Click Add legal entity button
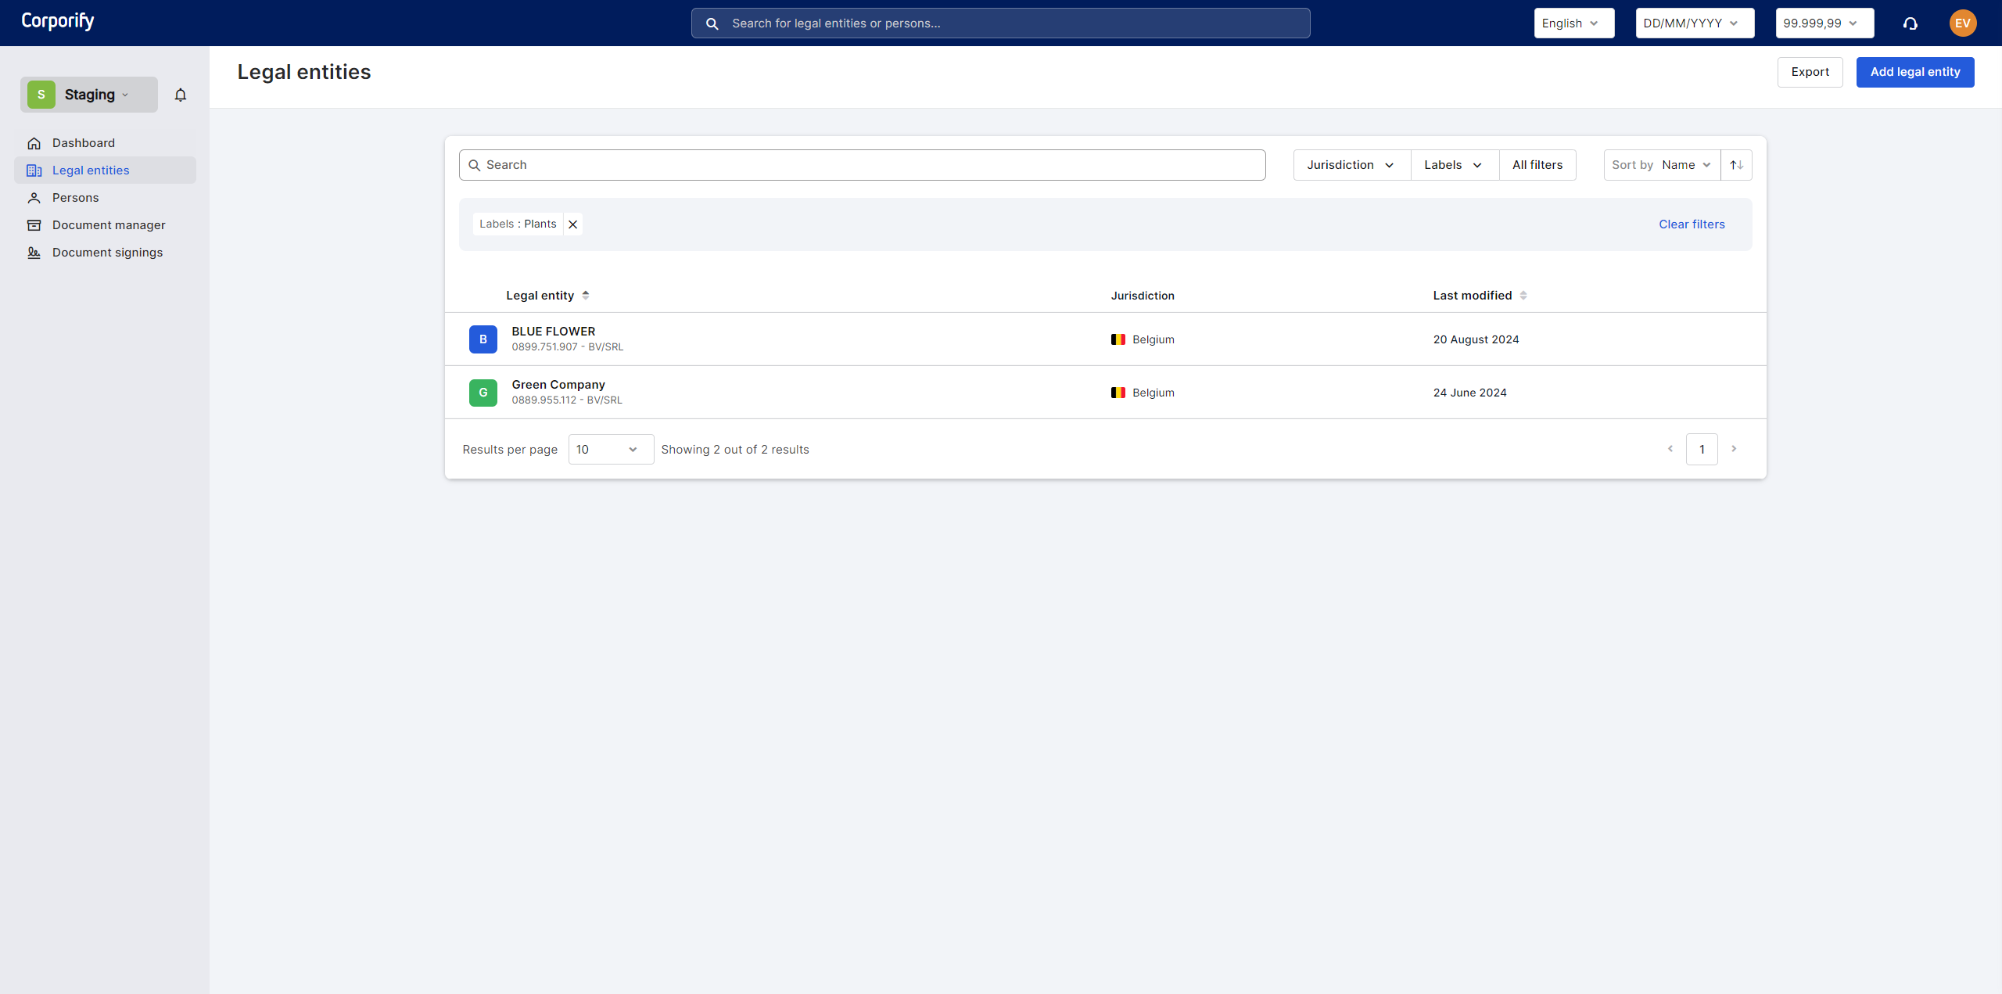2002x994 pixels. (x=1914, y=72)
